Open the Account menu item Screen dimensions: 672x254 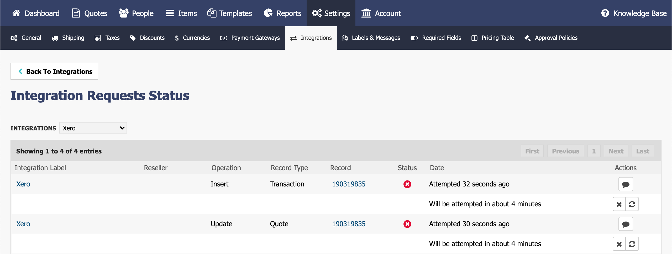(x=381, y=13)
